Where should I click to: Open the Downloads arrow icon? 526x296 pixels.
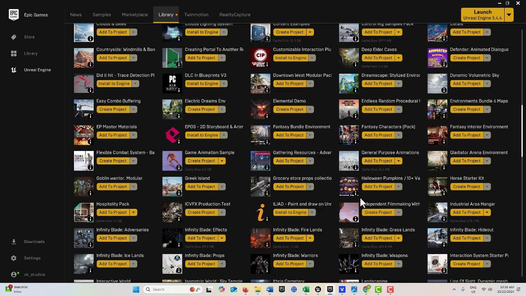14,242
